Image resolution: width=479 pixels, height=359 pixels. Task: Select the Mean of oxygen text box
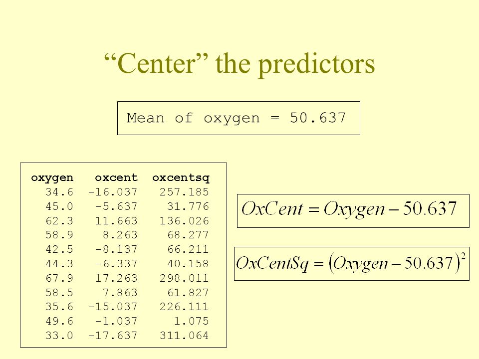coord(239,118)
